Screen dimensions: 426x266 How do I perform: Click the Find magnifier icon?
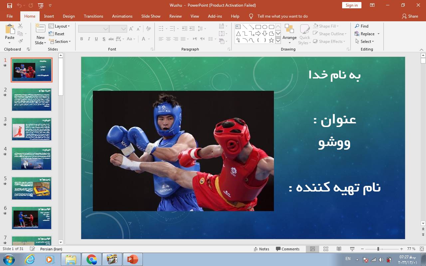point(357,26)
